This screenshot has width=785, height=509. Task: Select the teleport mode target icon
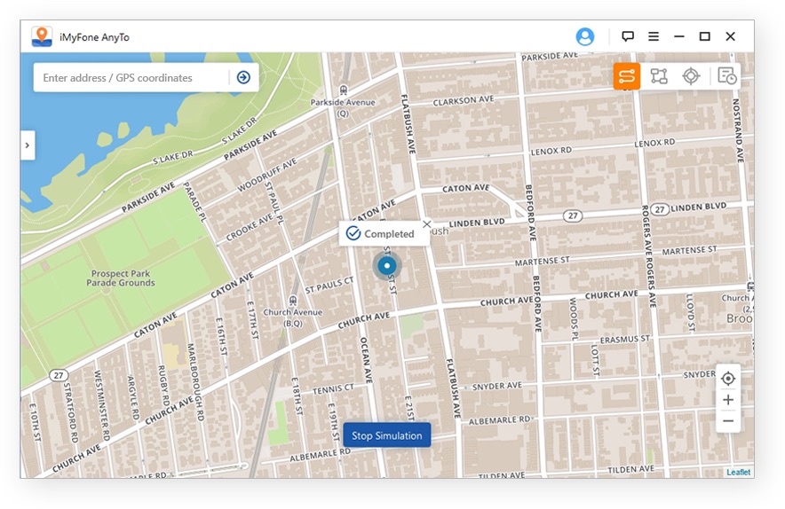(691, 76)
